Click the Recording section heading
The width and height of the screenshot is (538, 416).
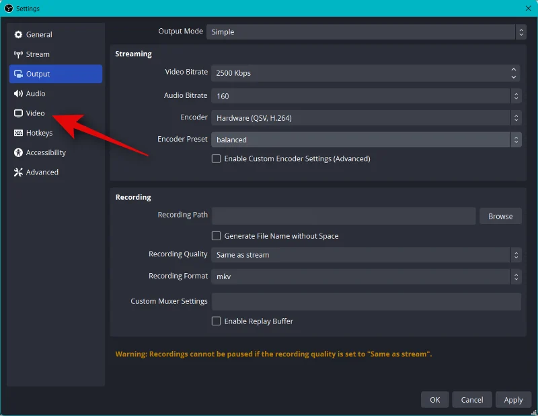point(133,197)
